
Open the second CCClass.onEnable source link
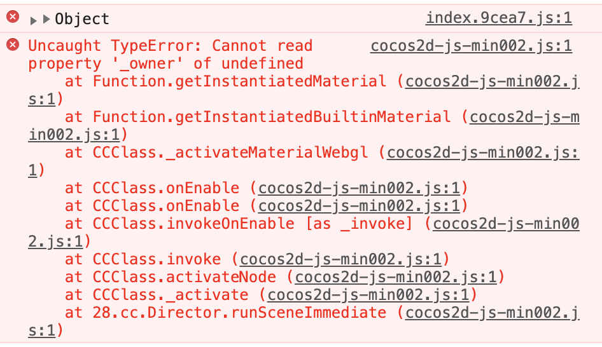click(360, 206)
